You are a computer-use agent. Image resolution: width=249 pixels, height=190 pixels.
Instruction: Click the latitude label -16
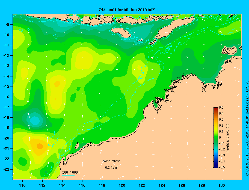[x=7, y=97]
